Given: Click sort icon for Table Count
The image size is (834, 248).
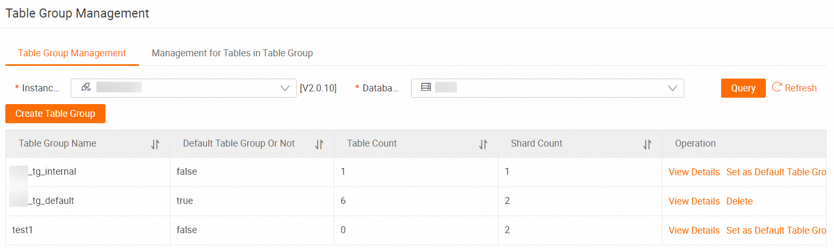Looking at the screenshot, I should (483, 144).
